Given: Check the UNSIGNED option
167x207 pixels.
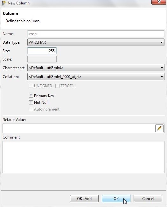Looking at the screenshot, I should (x=31, y=86).
